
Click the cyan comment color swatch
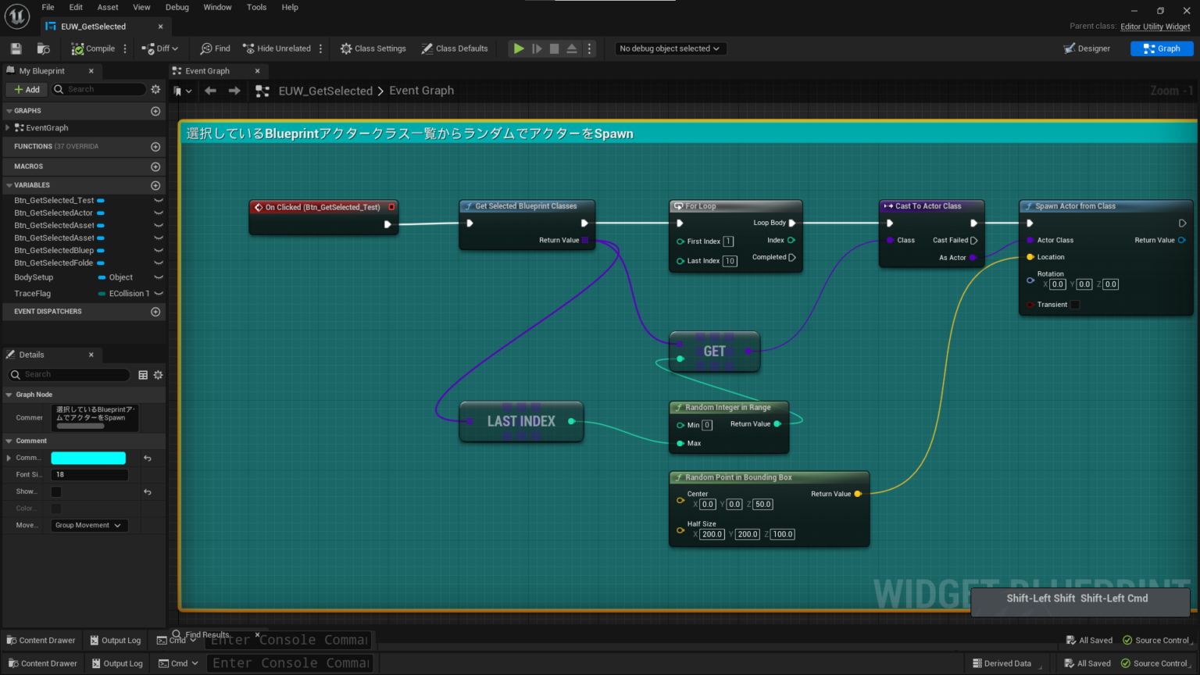(88, 457)
